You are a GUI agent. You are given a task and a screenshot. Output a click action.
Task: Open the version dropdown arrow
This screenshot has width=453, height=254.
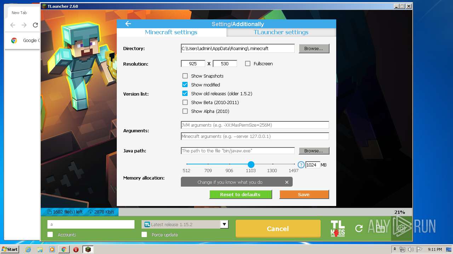coord(224,224)
